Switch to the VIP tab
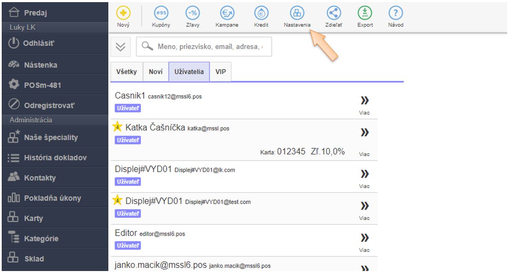511x274 pixels. pos(221,72)
